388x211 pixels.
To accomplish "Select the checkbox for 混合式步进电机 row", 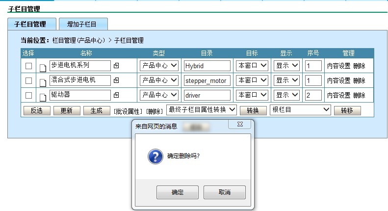I will [29, 80].
